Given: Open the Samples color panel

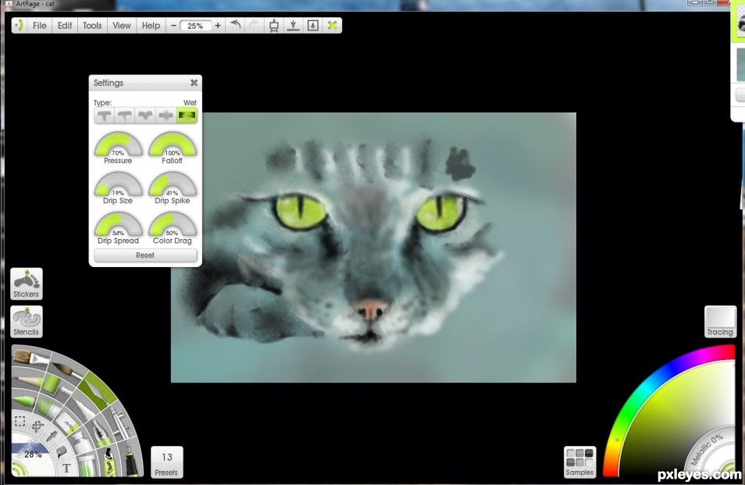Looking at the screenshot, I should 579,462.
